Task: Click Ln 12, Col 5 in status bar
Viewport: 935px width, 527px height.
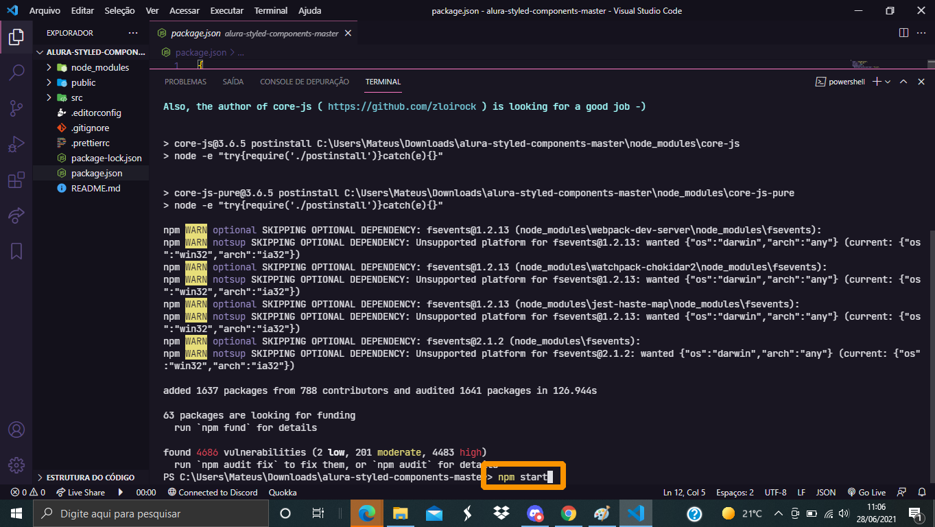Action: tap(684, 492)
